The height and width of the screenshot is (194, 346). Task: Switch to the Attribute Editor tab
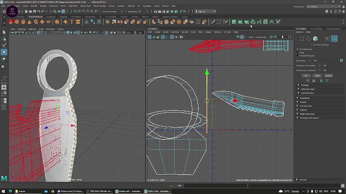[333, 29]
